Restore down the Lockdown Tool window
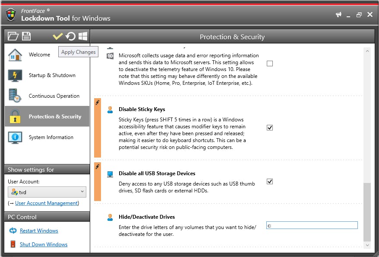 coord(359,15)
